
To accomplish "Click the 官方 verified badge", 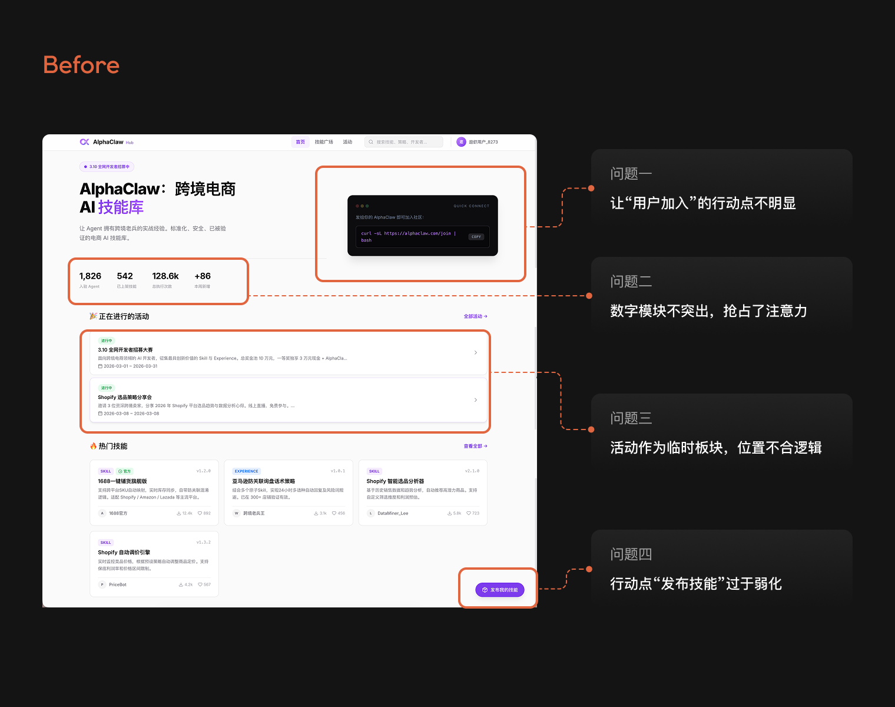I will click(x=124, y=471).
